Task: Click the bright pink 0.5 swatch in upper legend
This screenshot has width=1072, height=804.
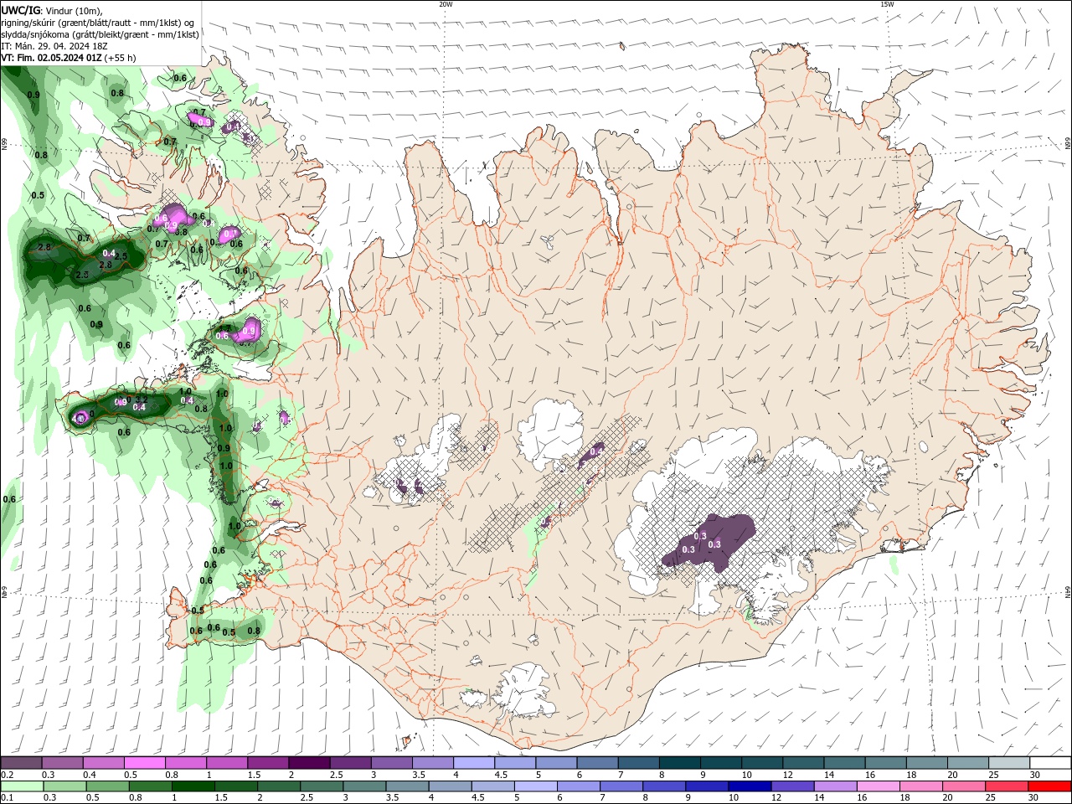Action: 144,763
